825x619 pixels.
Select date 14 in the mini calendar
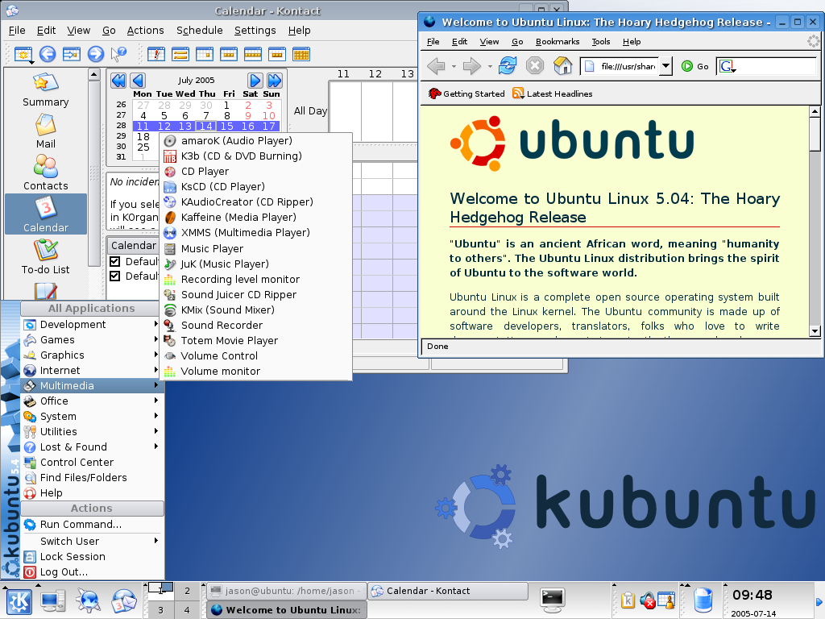point(205,127)
